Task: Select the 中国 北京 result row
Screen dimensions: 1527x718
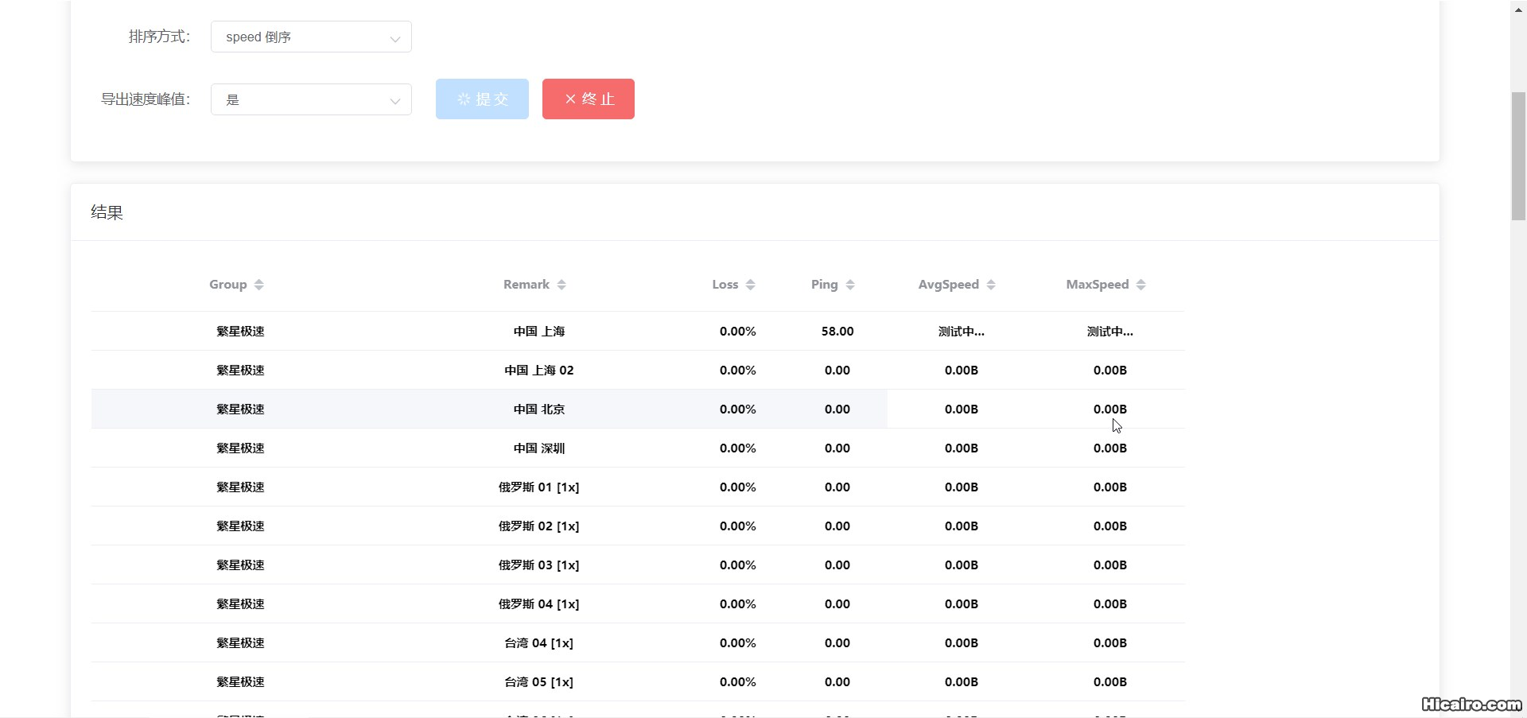Action: pos(538,409)
